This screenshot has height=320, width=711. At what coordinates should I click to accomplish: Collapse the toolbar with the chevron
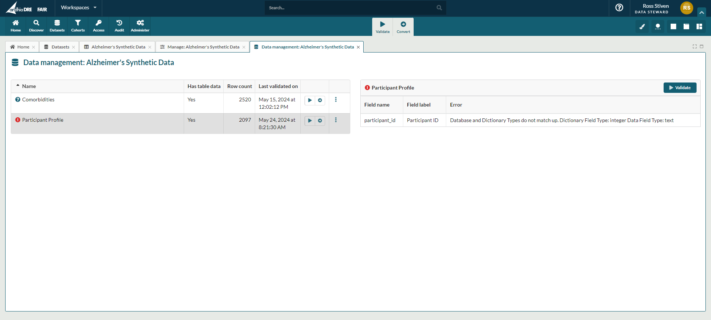701,13
